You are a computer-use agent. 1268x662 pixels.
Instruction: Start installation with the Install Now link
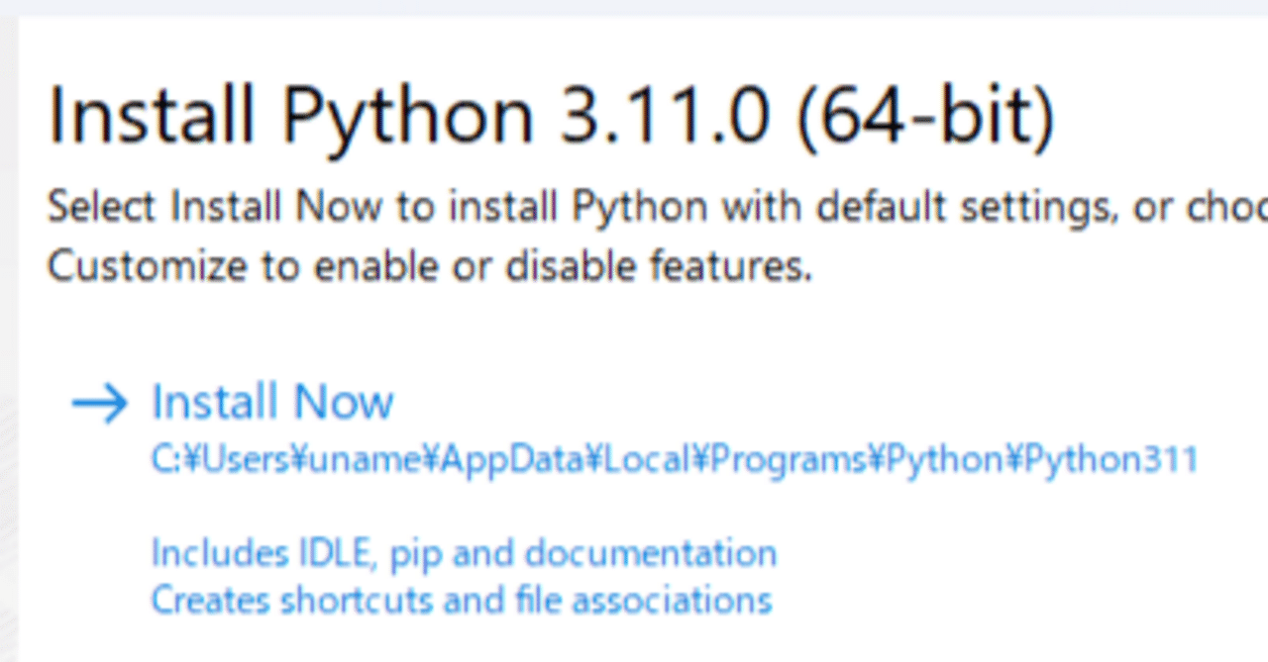pos(272,403)
